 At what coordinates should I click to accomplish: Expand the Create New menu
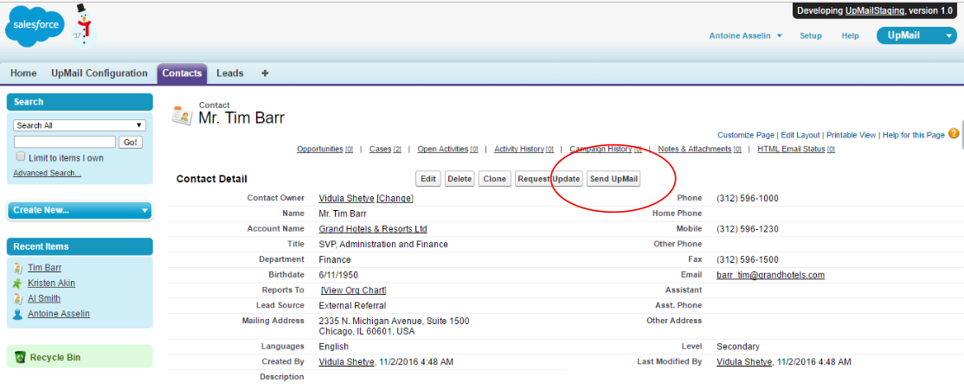80,210
